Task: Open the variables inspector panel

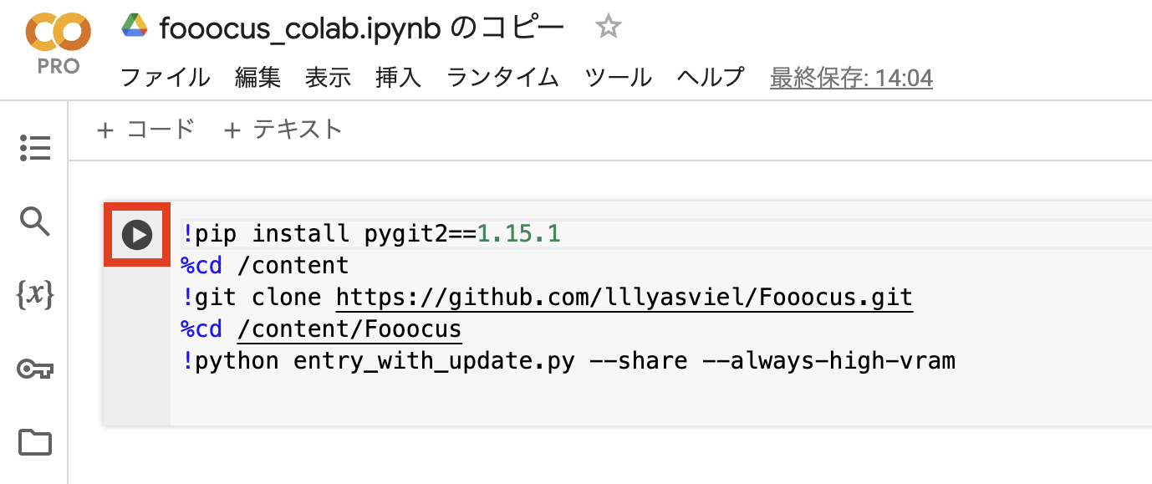Action: point(34,294)
